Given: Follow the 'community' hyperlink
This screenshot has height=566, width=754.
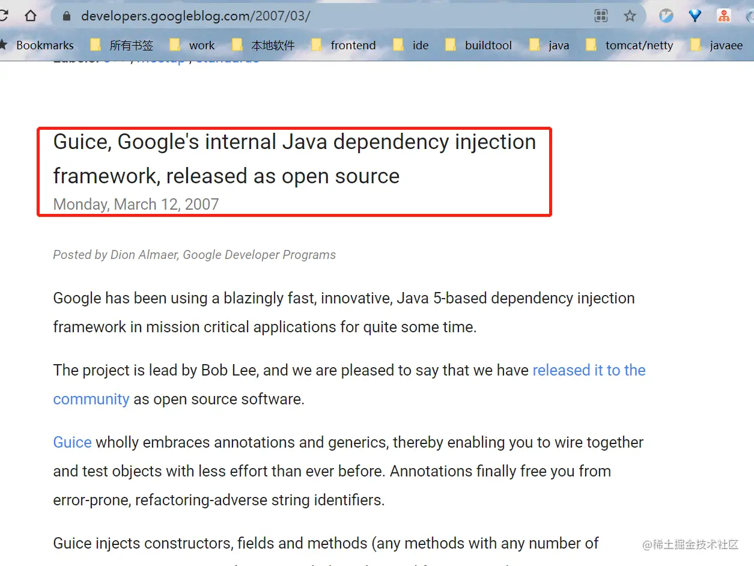Looking at the screenshot, I should (x=91, y=399).
